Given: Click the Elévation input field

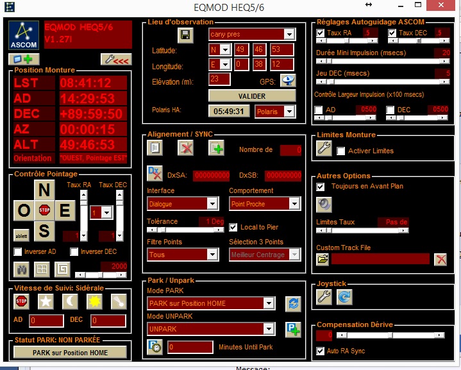Looking at the screenshot, I should click(219, 79).
